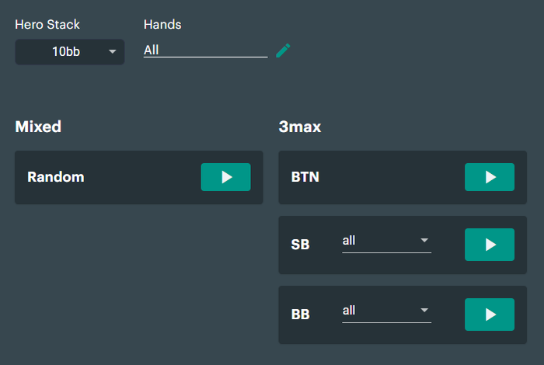
Task: Click the Hands label
Action: click(162, 25)
